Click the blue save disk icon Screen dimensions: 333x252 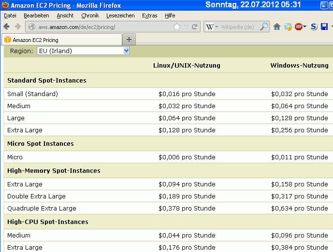(324, 27)
